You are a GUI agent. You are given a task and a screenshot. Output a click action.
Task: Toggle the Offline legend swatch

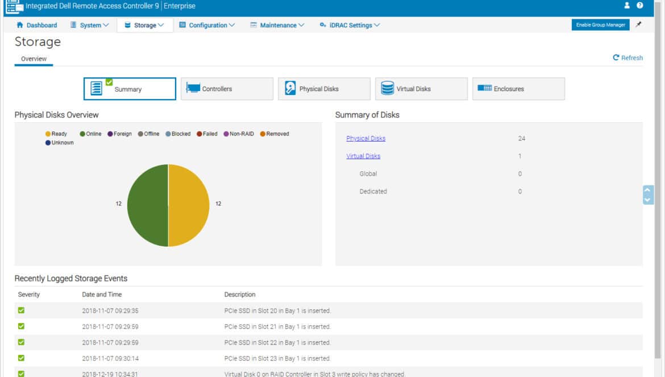[x=140, y=134]
